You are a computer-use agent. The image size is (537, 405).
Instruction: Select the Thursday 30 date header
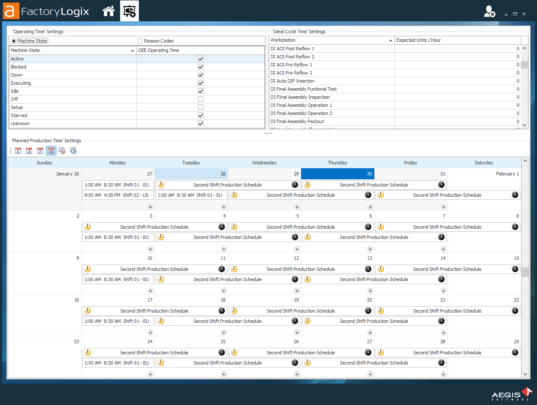(337, 174)
